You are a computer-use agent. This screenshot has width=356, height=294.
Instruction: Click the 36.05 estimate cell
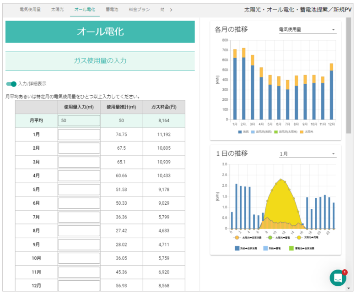121,258
